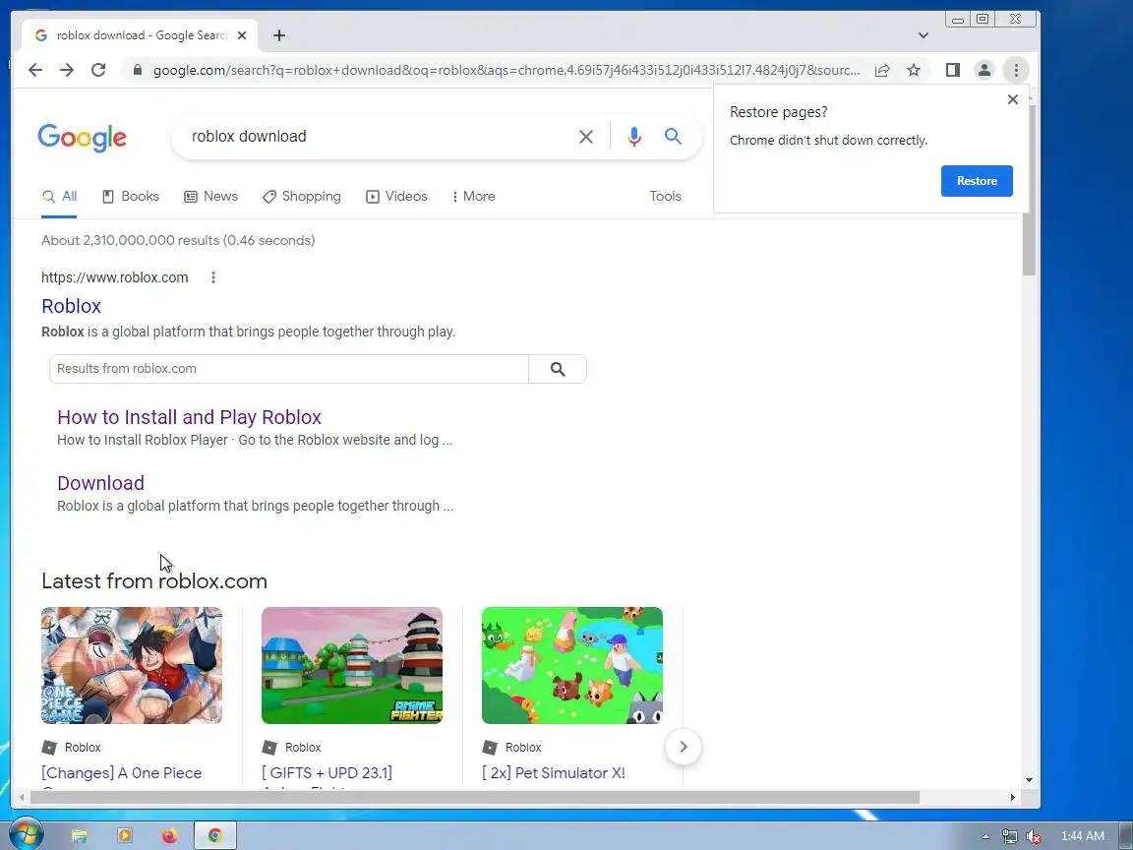Open Chrome three-dot menu

coord(1016,70)
